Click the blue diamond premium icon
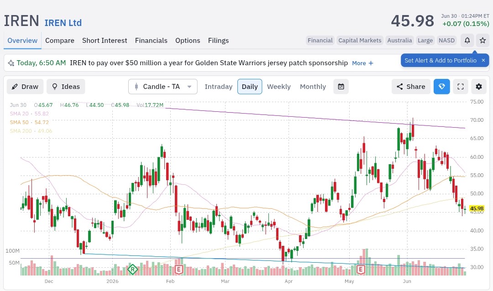493x291 pixels. pos(442,87)
